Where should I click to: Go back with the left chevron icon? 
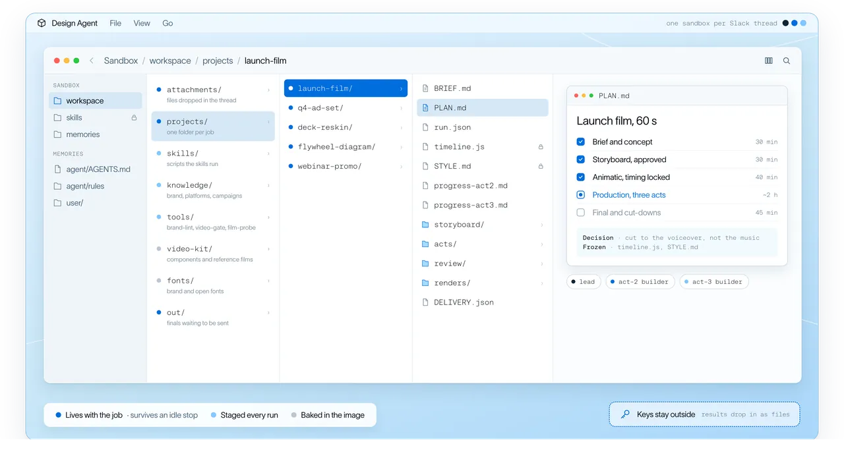91,61
